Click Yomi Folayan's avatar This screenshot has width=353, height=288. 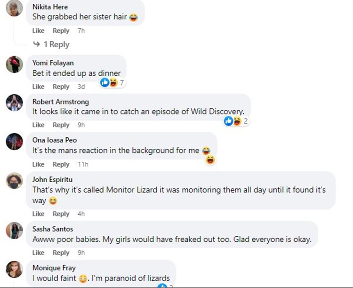click(14, 64)
